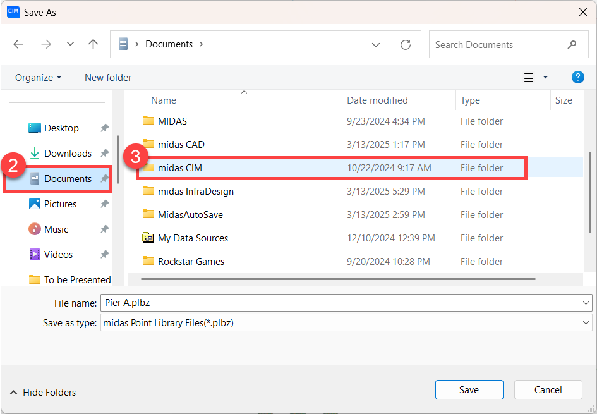Click the Documents breadcrumb in address bar

tap(169, 44)
